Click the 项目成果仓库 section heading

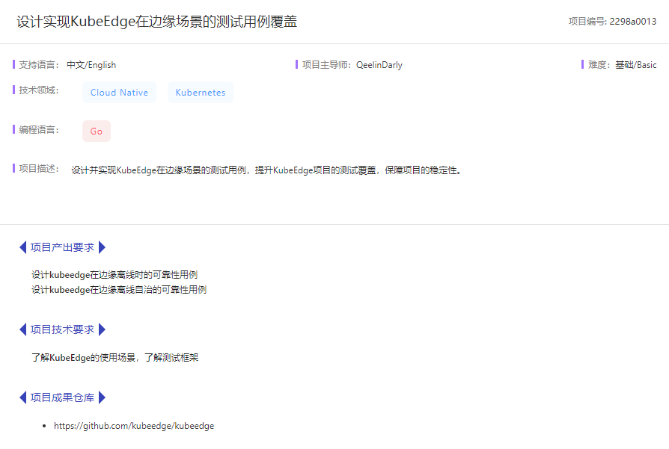coord(62,397)
